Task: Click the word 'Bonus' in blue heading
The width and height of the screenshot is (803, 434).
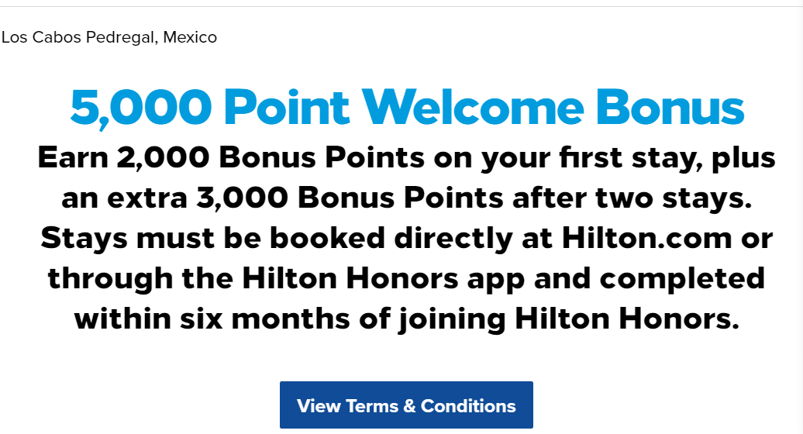Action: click(x=670, y=107)
